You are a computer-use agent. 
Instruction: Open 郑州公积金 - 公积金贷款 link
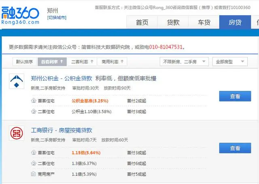tap(62, 78)
